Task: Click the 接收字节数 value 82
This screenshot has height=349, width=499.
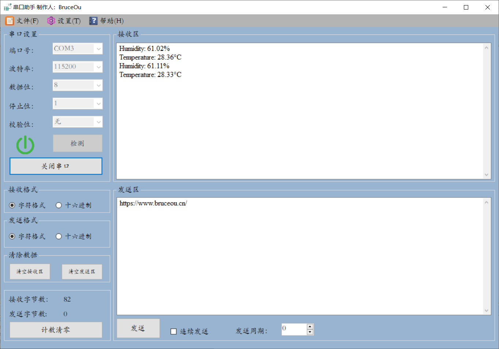Action: click(67, 299)
